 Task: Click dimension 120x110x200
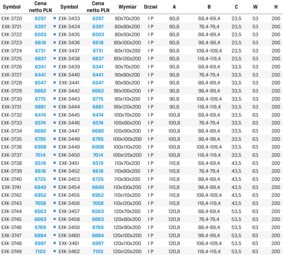coord(127,244)
